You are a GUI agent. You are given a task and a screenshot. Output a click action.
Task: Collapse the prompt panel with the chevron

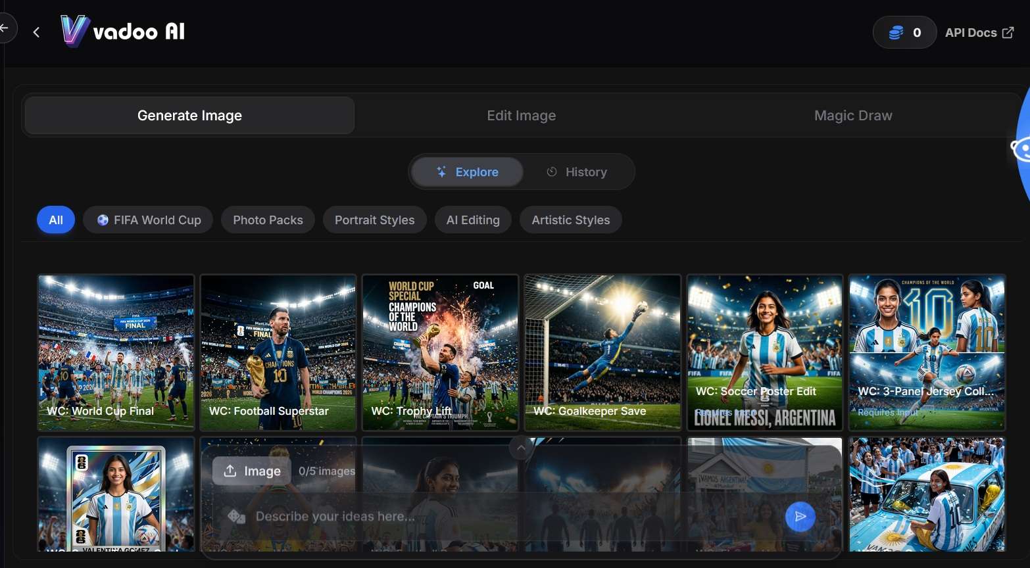point(521,448)
